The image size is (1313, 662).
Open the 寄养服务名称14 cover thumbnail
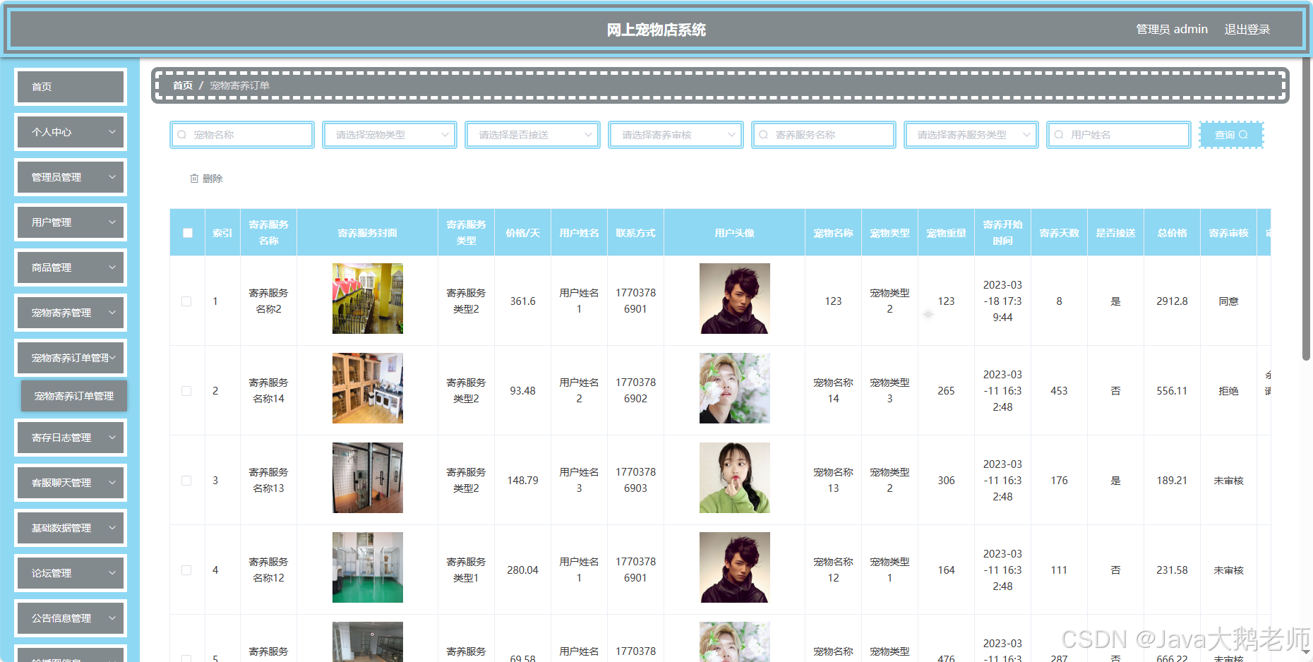click(x=368, y=388)
